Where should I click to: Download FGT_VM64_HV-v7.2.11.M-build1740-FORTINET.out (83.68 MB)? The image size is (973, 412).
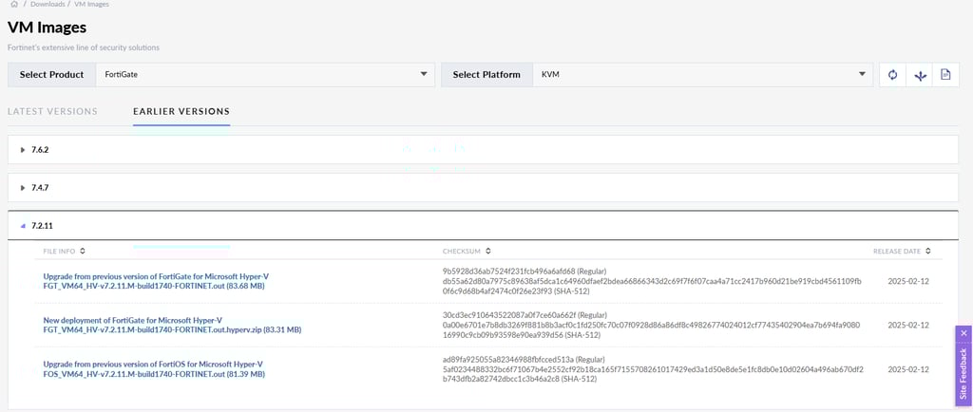click(x=154, y=286)
